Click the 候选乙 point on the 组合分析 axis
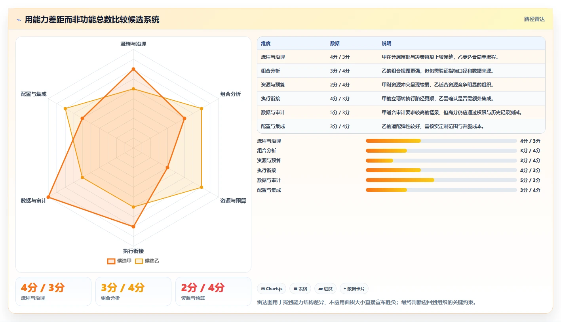Viewport: 561px width, 322px height. pos(202,108)
